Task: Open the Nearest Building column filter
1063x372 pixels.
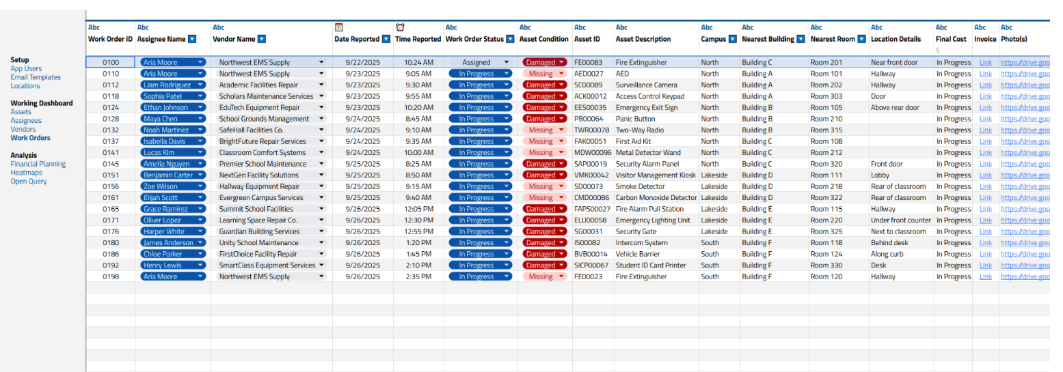Action: coord(802,40)
